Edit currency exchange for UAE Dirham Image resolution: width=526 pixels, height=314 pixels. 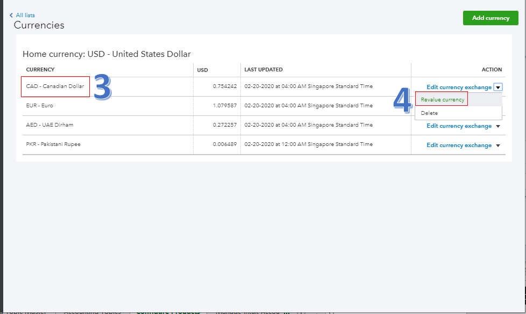459,126
